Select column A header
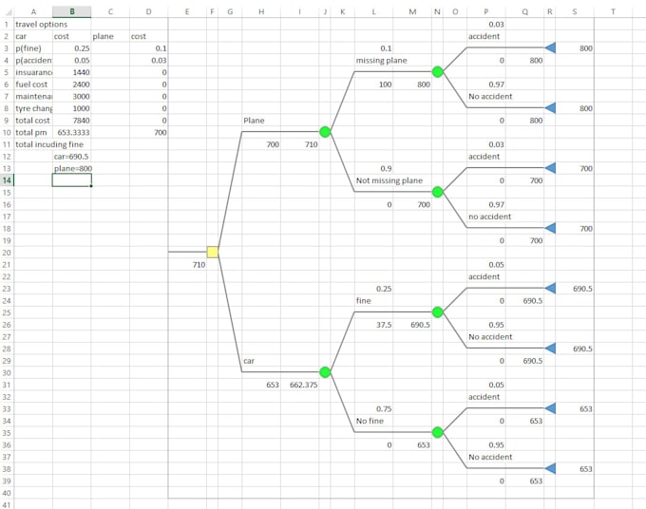Viewport: 646px width, 509px height. (33, 12)
